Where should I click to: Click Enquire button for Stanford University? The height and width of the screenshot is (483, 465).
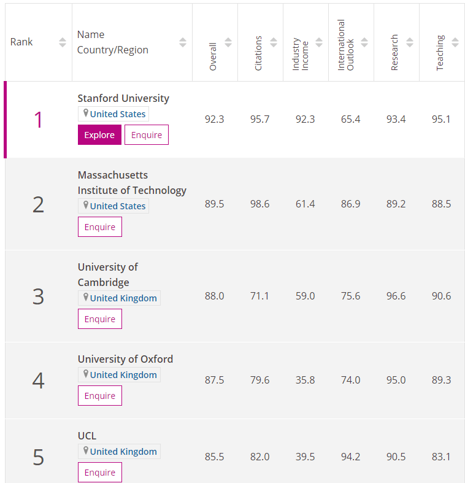click(147, 135)
